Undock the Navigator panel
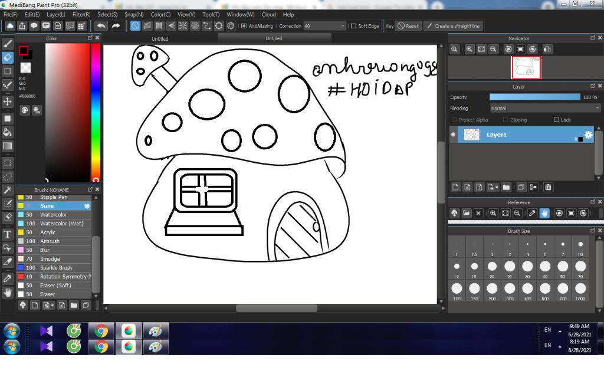Image resolution: width=604 pixels, height=390 pixels. tap(593, 38)
